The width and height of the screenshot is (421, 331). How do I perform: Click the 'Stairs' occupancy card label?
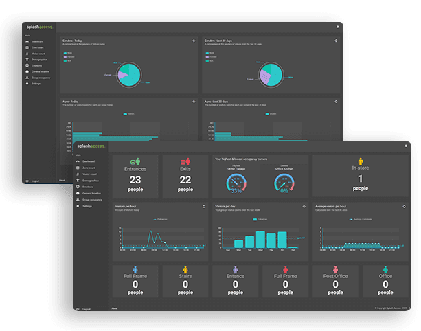click(185, 276)
